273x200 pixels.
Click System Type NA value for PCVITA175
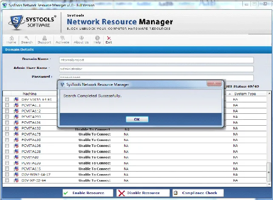(236, 134)
